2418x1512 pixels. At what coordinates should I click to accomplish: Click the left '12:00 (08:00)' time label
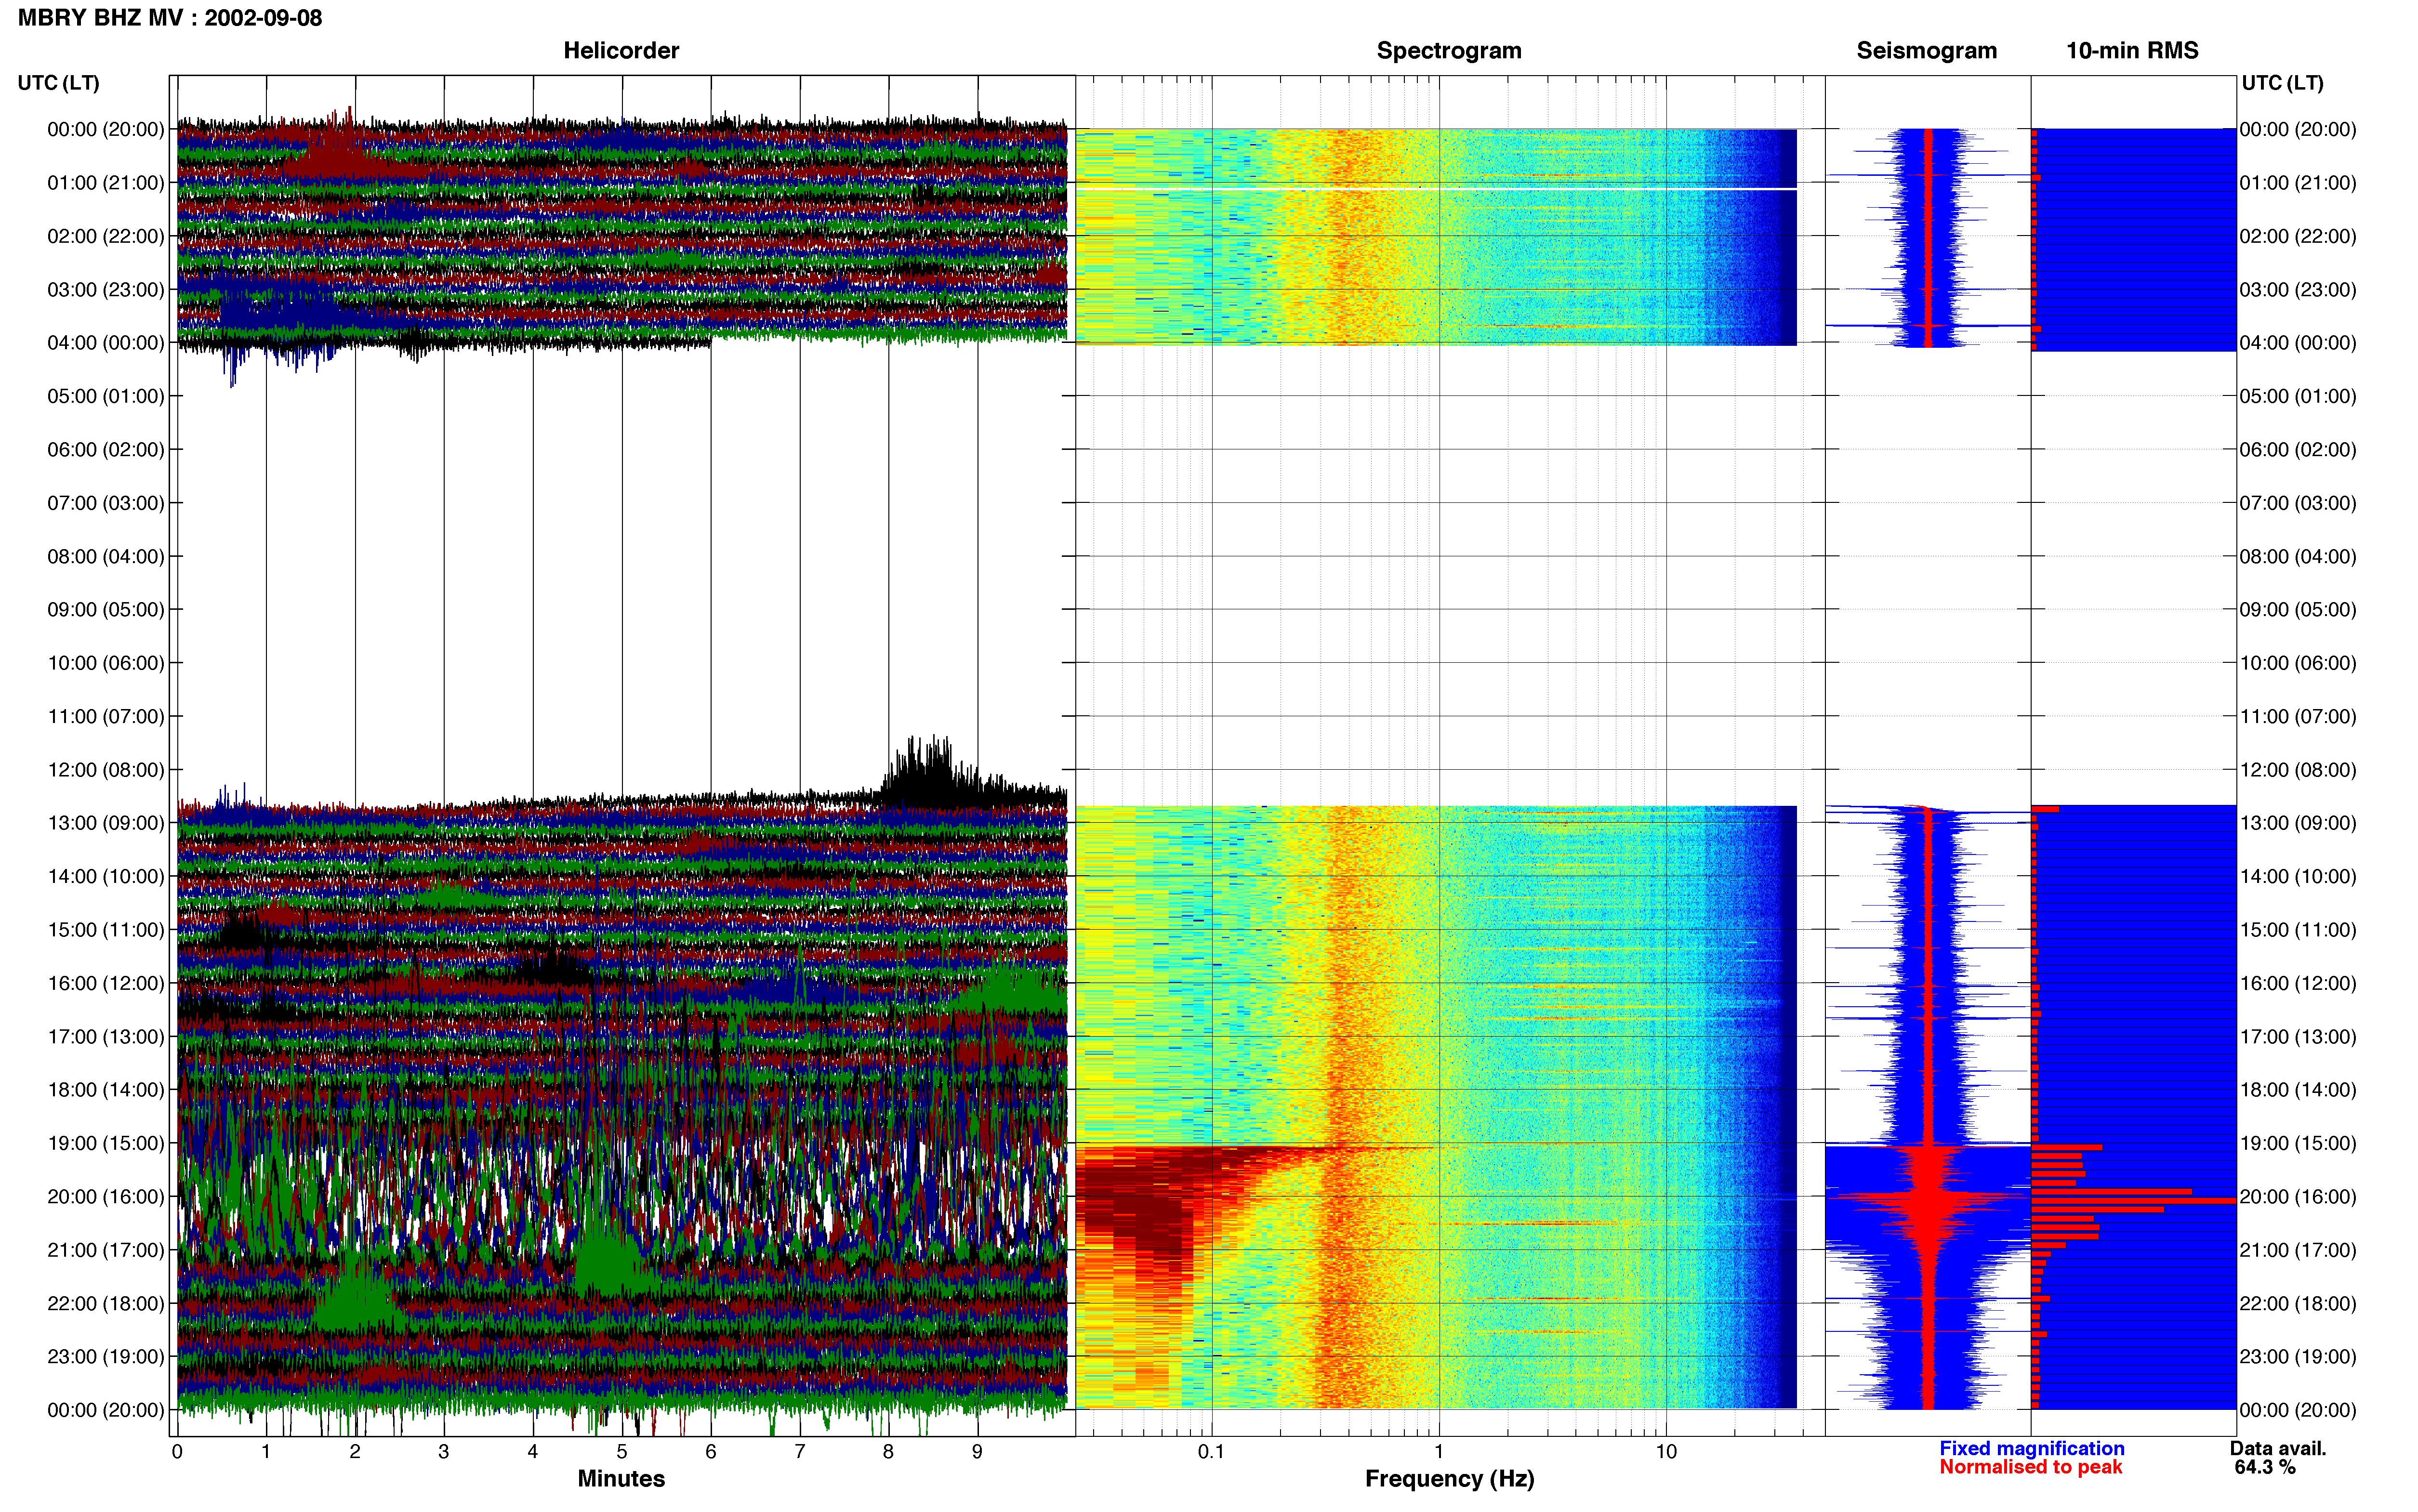pos(106,770)
